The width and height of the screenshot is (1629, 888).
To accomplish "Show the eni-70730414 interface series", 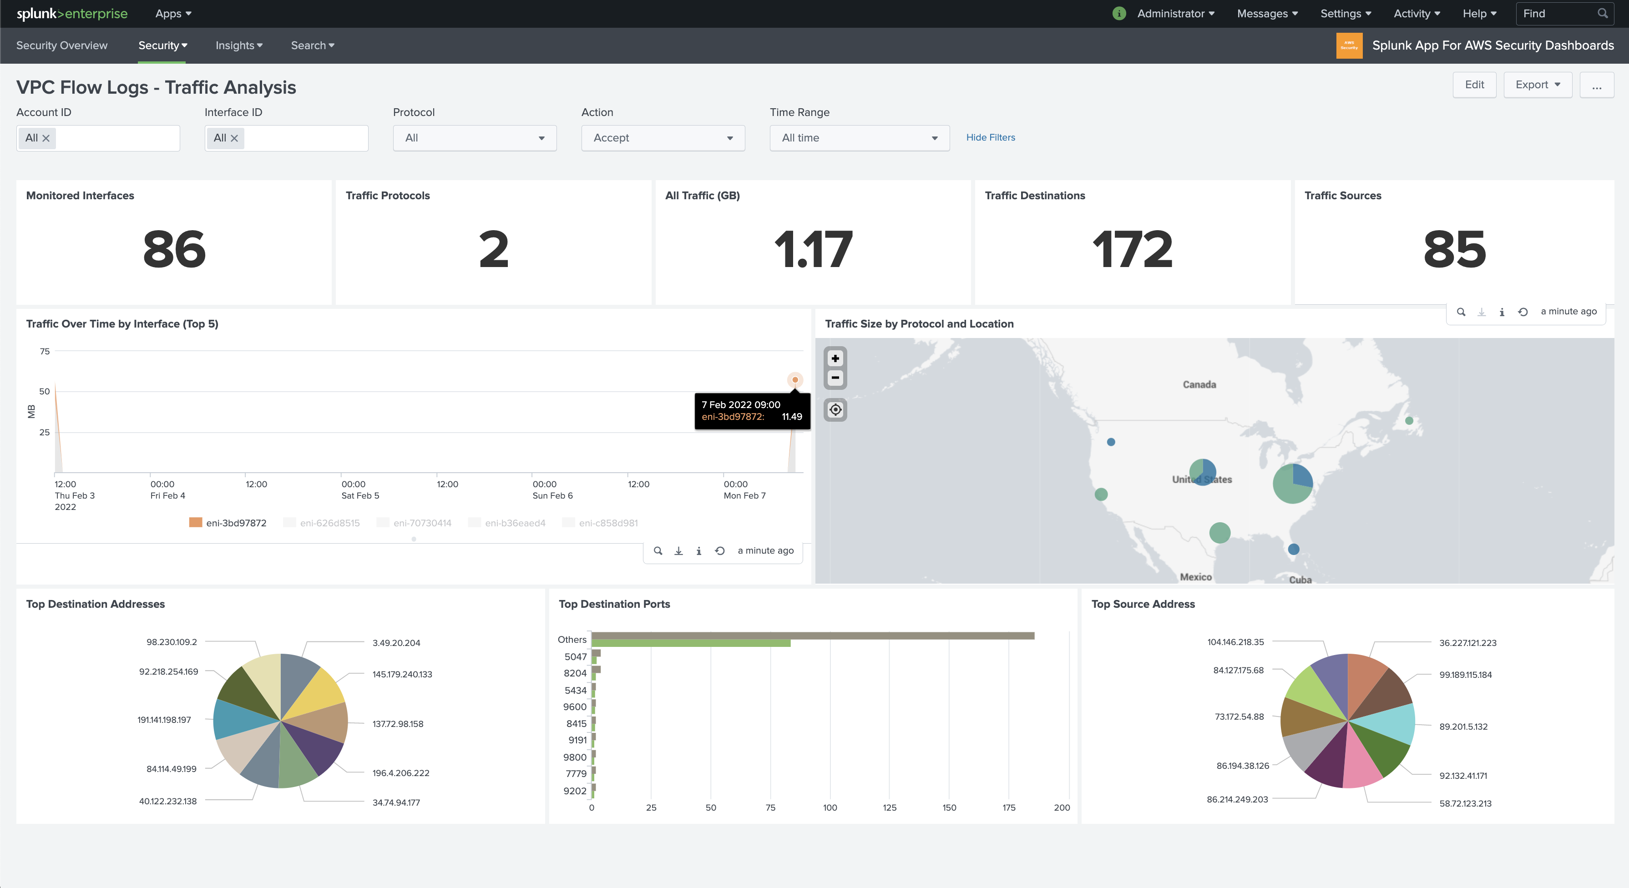I will point(422,523).
